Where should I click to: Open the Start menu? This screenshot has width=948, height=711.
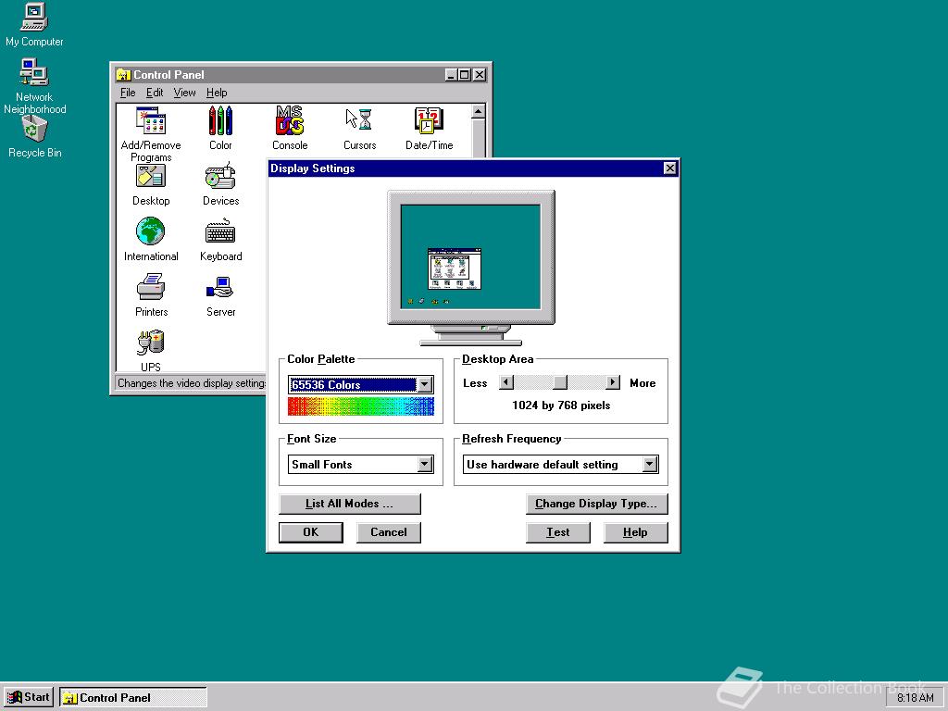pyautogui.click(x=28, y=697)
